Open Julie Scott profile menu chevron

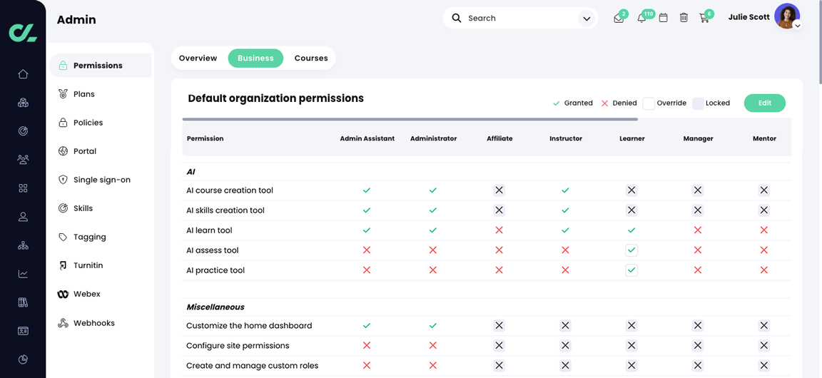coord(797,25)
